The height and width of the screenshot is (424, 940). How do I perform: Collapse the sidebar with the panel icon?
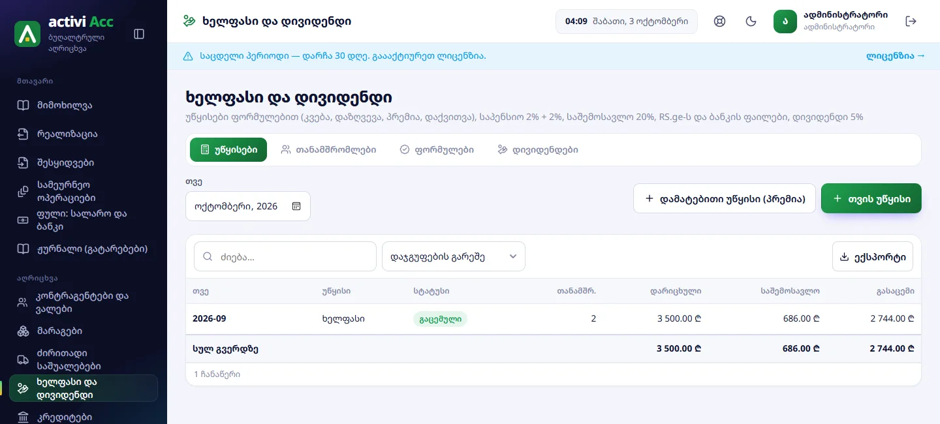point(139,34)
